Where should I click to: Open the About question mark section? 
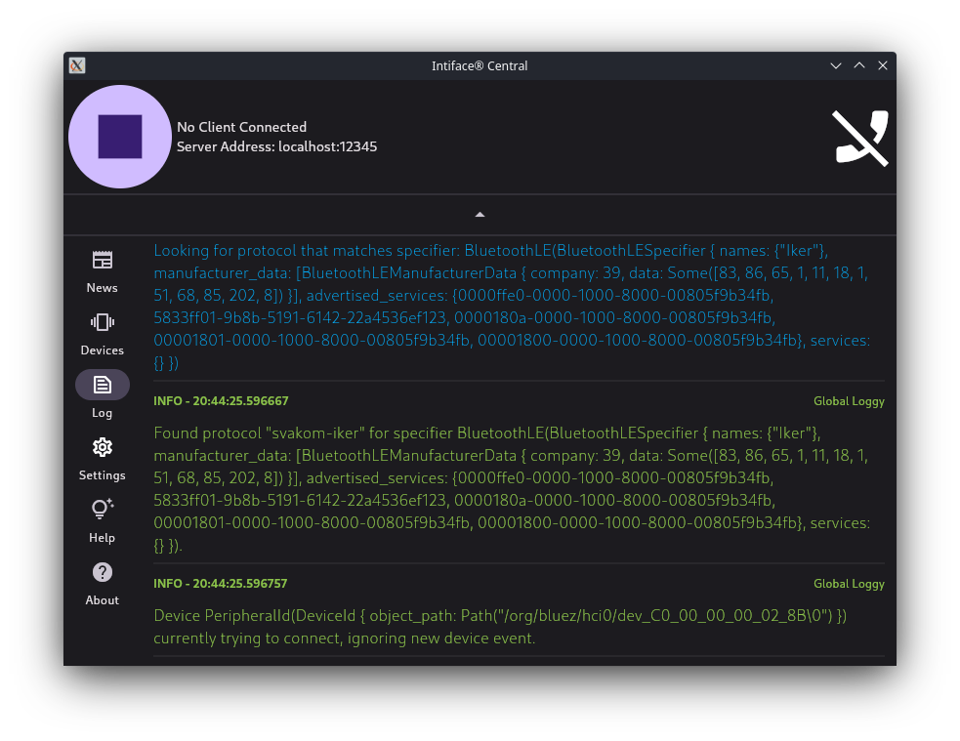tap(103, 584)
